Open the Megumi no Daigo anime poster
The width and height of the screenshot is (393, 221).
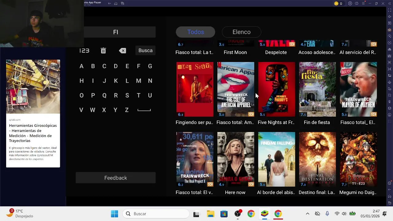coord(358,159)
